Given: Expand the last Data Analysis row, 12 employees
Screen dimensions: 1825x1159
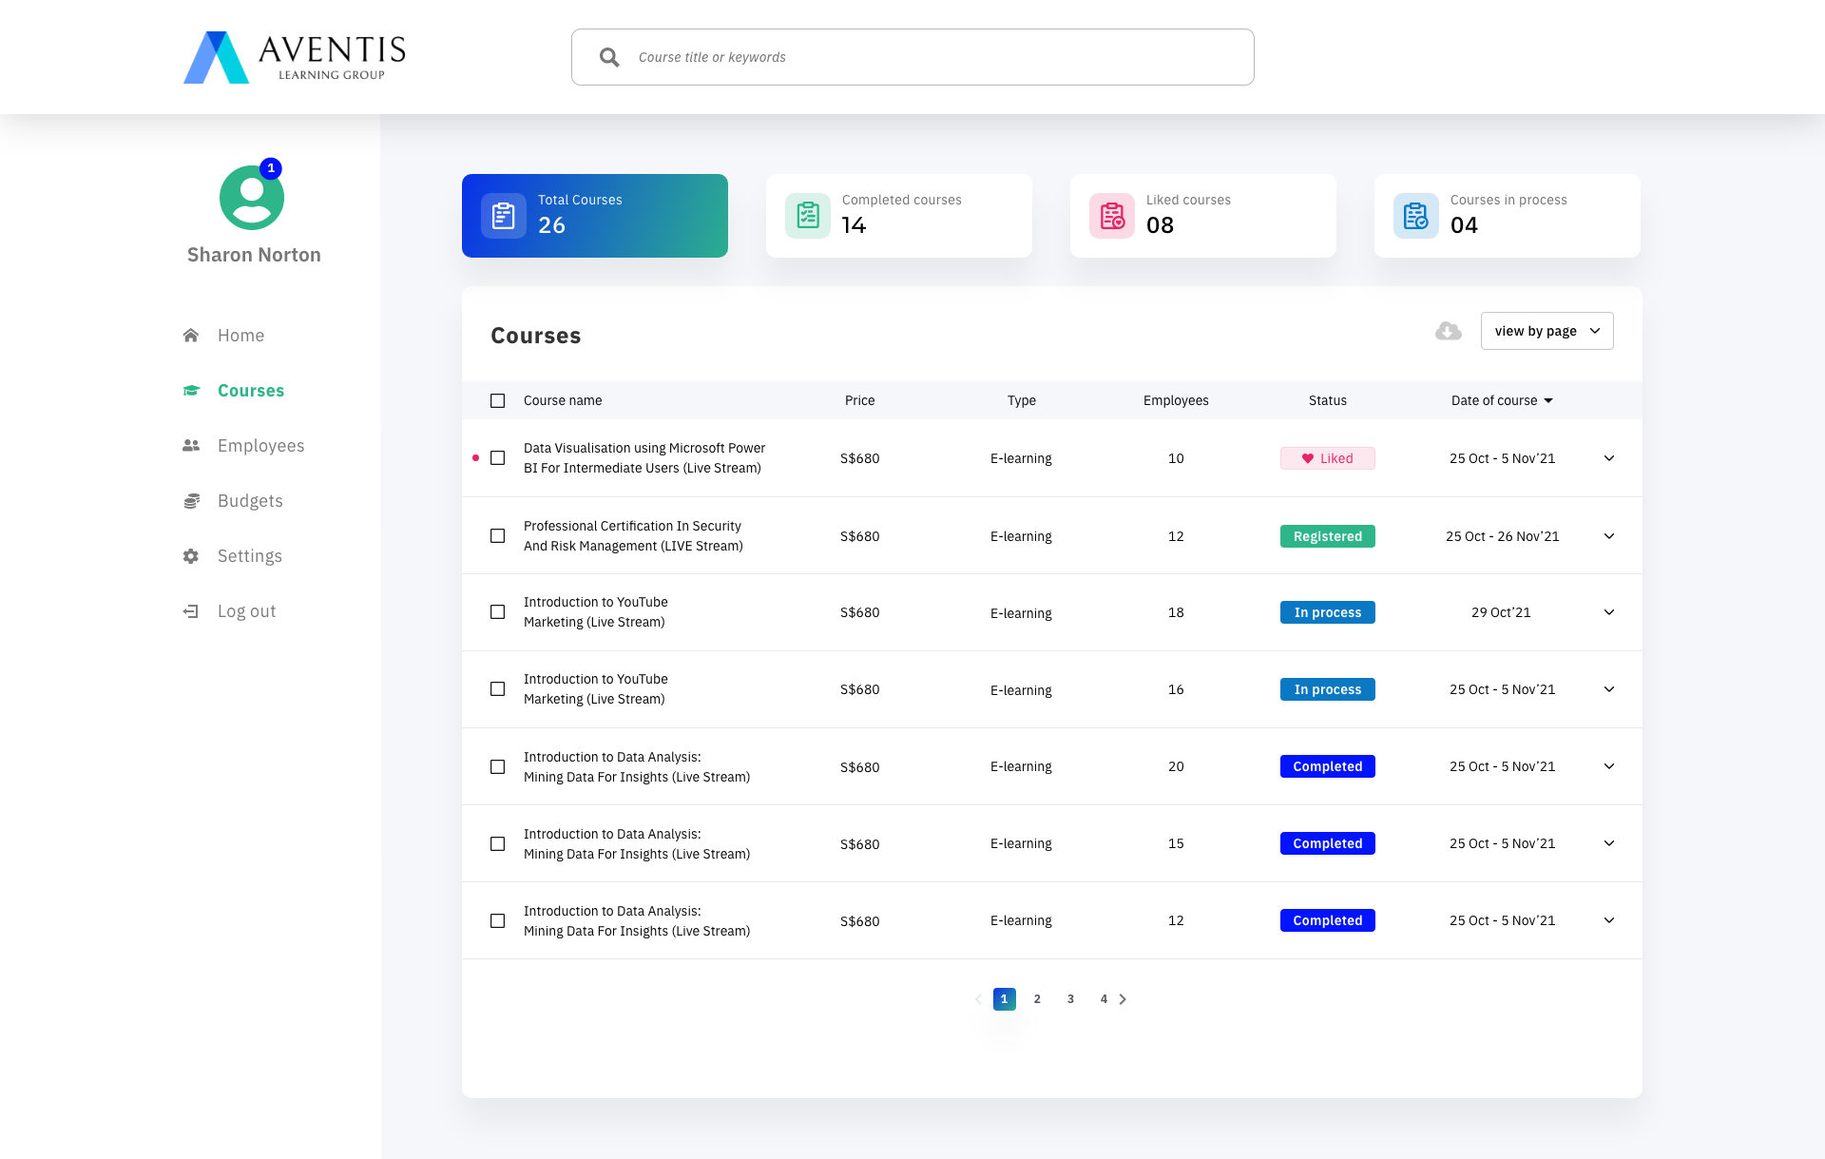Looking at the screenshot, I should 1609,920.
